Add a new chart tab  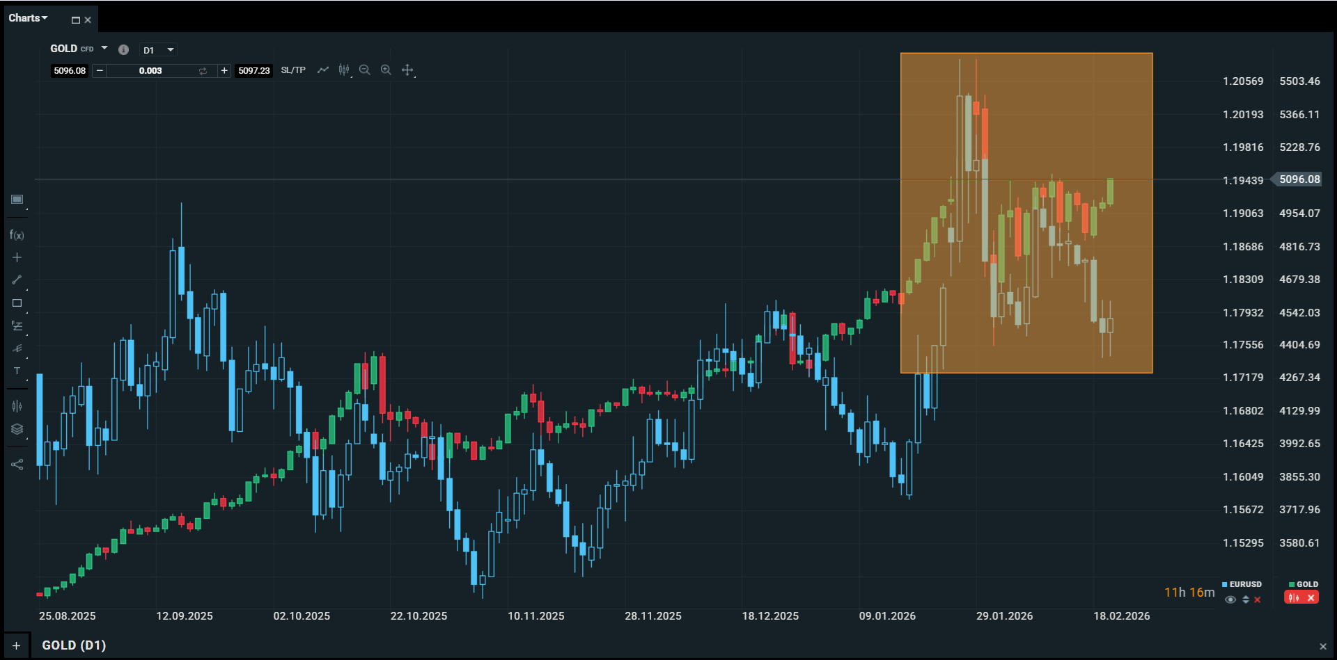[x=16, y=646]
